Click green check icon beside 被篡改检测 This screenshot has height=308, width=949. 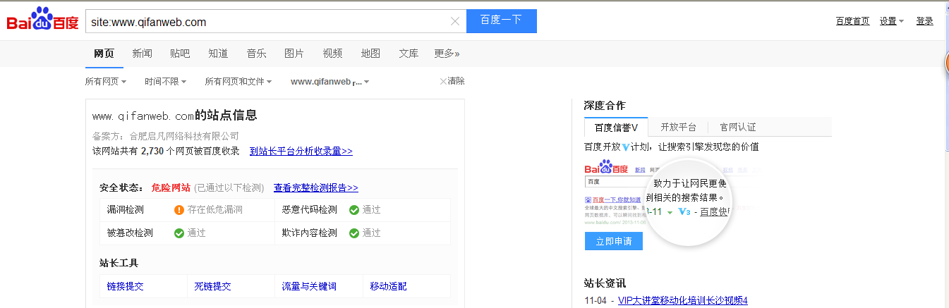pyautogui.click(x=179, y=233)
